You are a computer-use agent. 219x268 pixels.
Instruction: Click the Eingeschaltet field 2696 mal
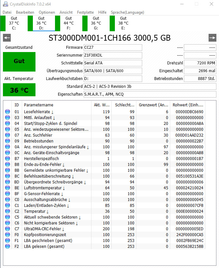200,71
